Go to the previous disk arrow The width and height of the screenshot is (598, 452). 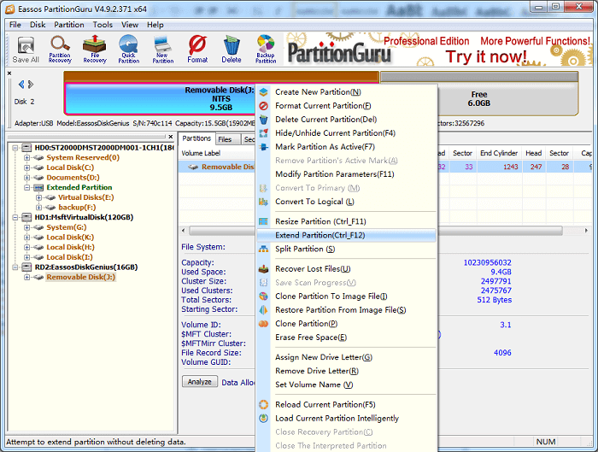21,85
